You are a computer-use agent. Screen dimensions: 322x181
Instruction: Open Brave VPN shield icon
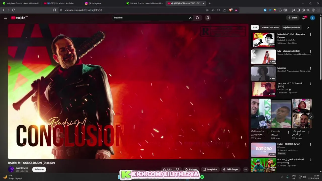(313, 10)
